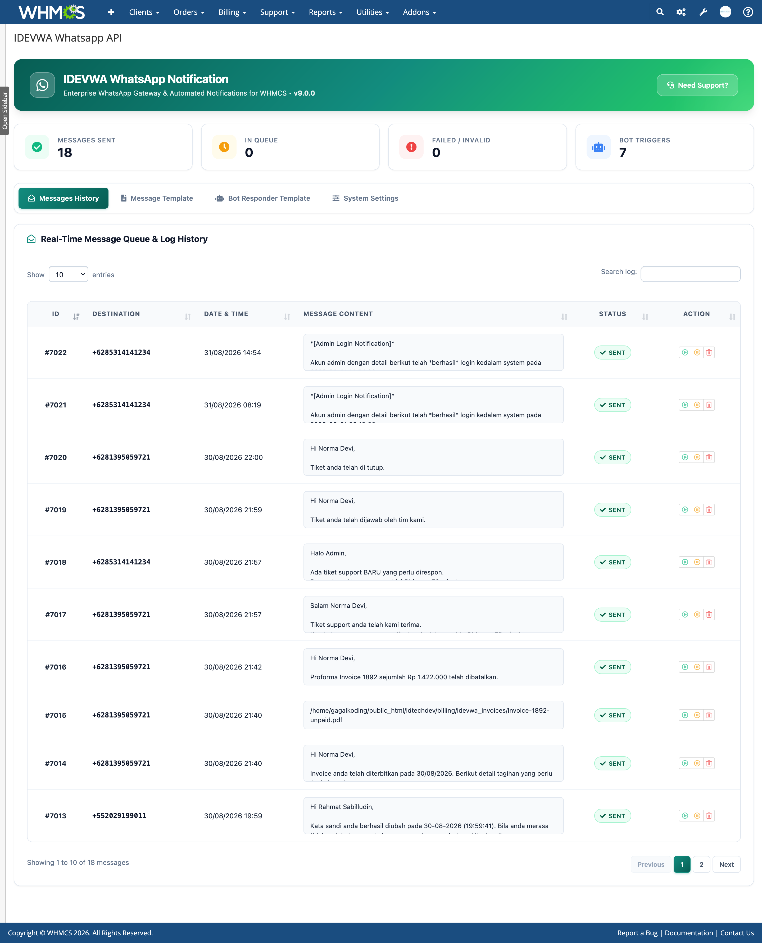Click the play icon for message #7013
Image resolution: width=762 pixels, height=943 pixels.
(685, 816)
